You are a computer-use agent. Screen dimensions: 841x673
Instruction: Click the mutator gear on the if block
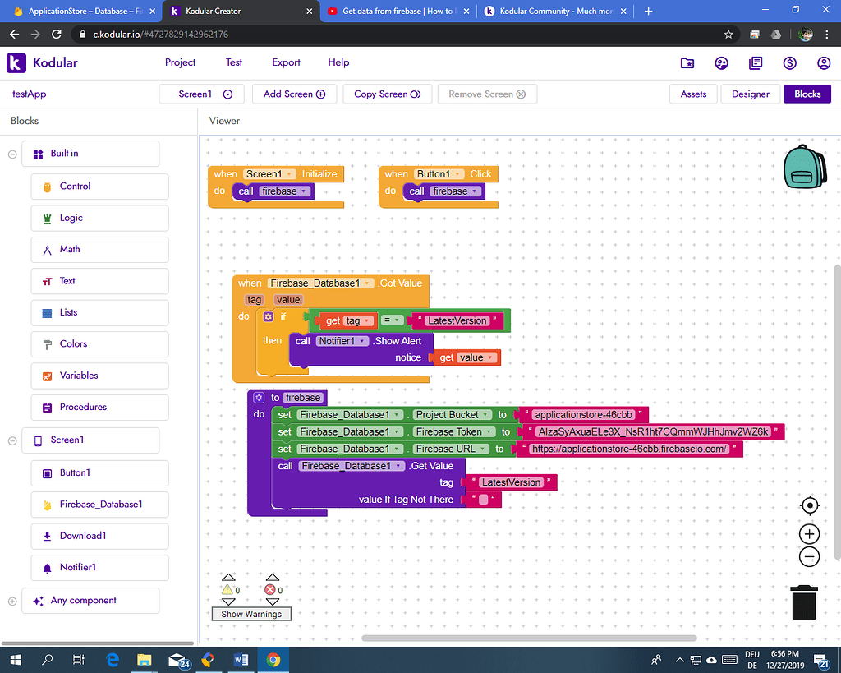coord(268,316)
